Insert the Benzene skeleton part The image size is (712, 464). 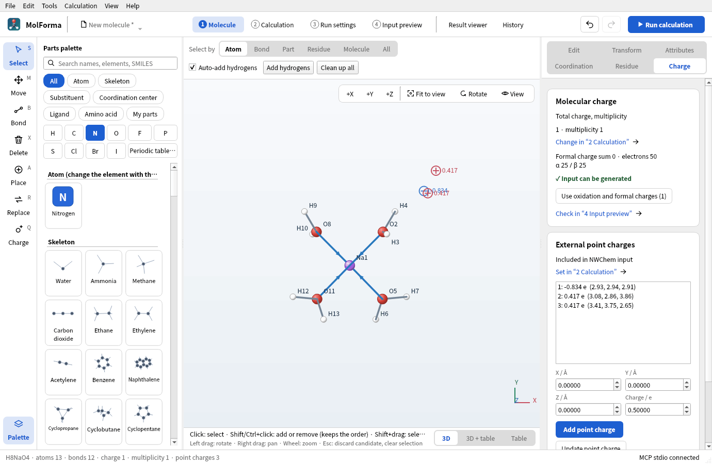[x=104, y=372]
